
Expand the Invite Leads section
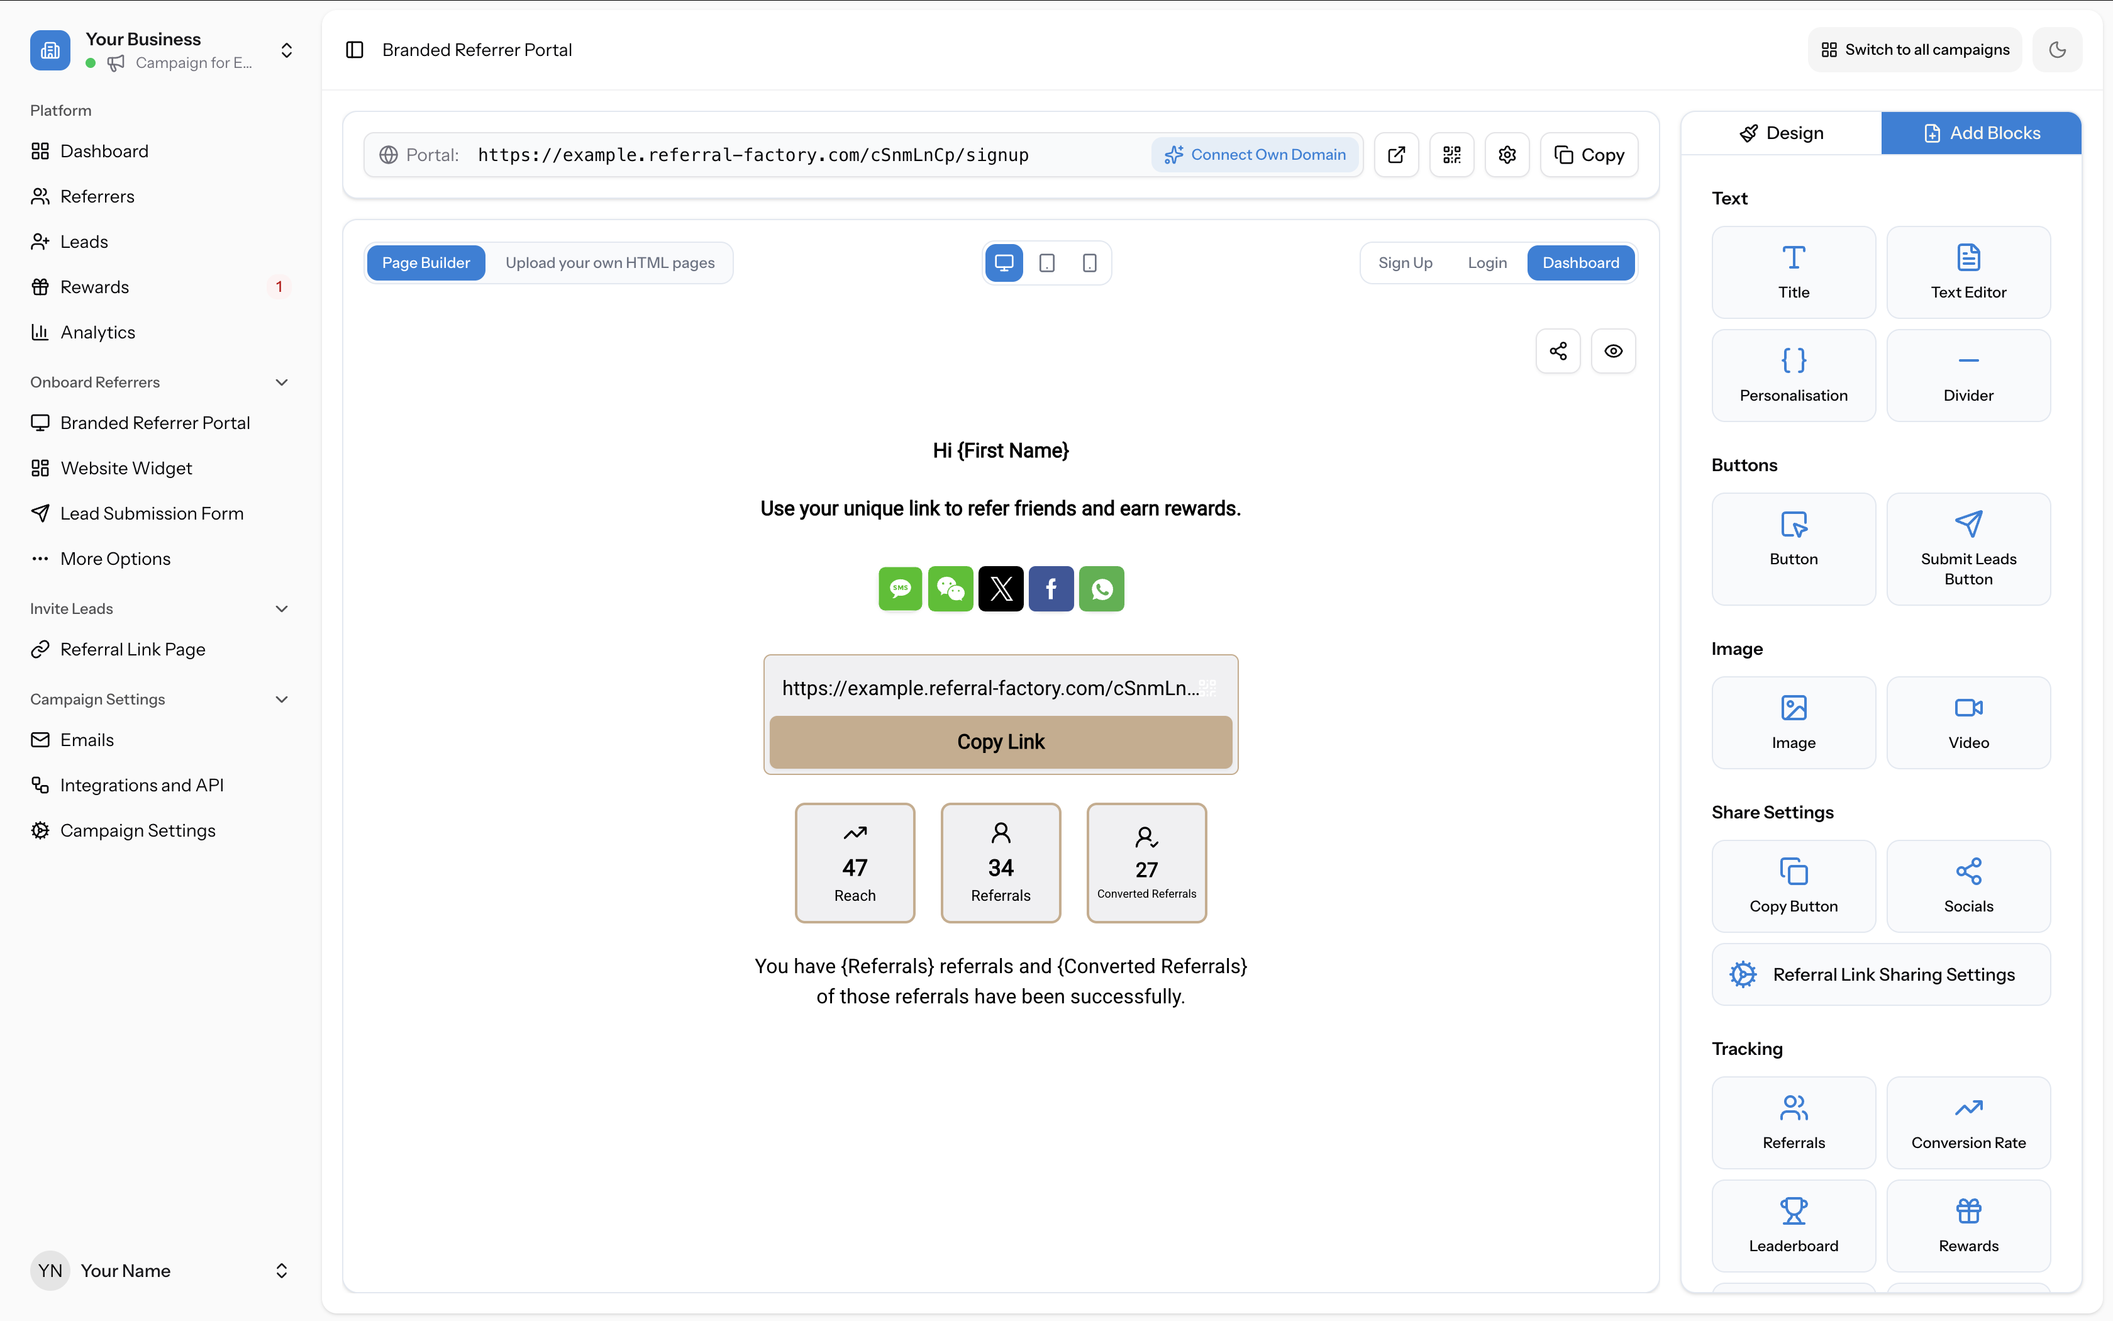(281, 608)
